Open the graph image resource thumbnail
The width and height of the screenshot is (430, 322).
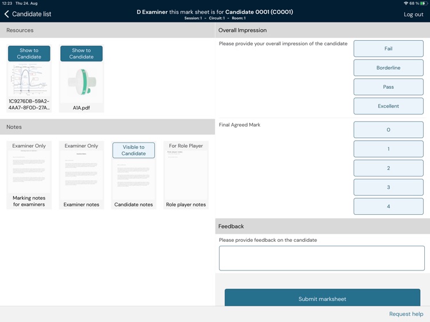pyautogui.click(x=29, y=80)
